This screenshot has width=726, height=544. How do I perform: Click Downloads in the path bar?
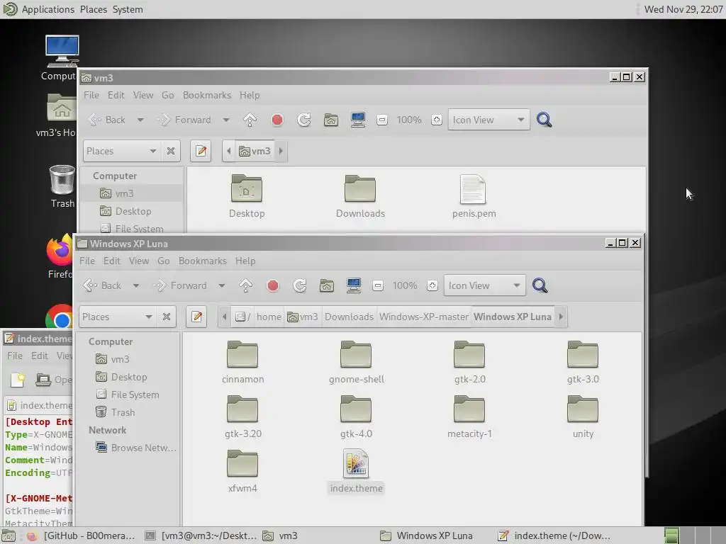[349, 317]
